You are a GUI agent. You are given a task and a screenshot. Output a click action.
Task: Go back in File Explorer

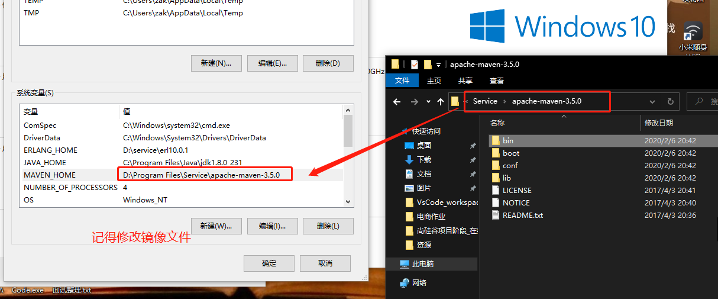(x=397, y=101)
